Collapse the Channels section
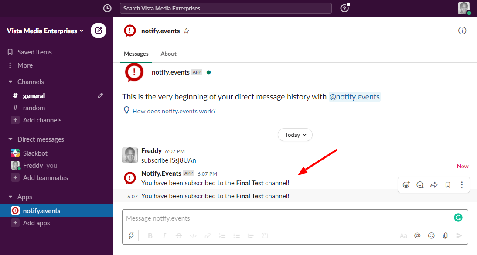 (10, 82)
